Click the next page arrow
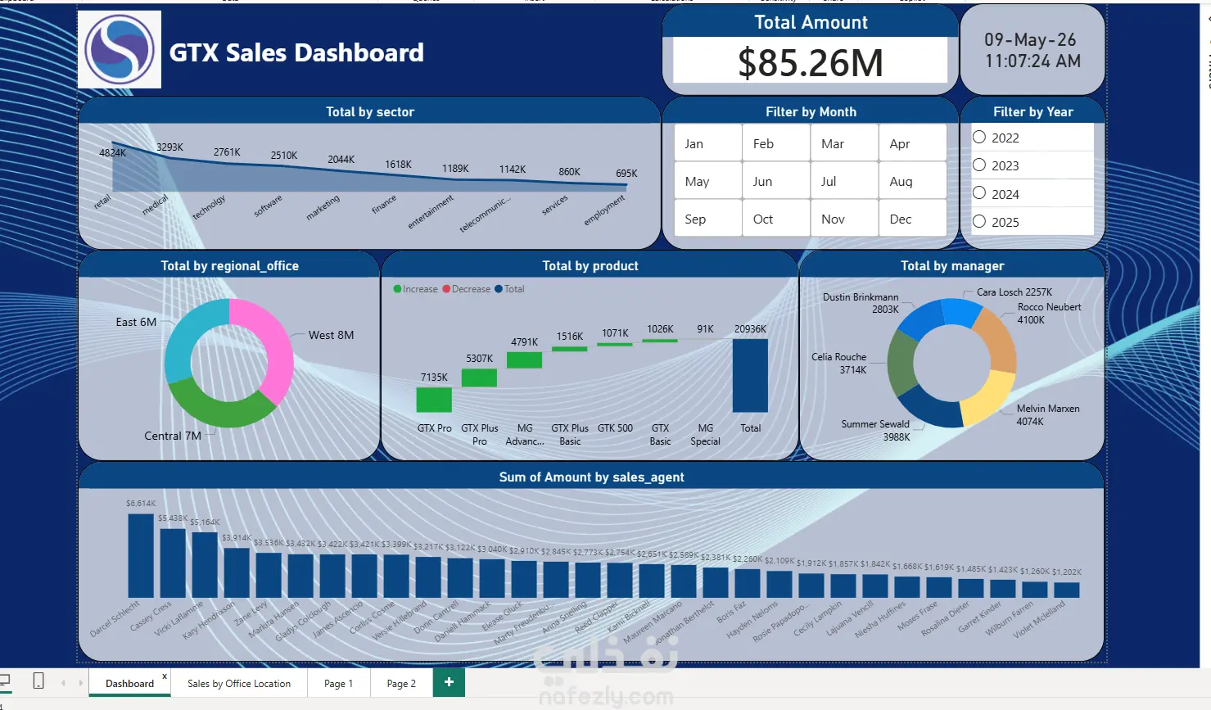Image resolution: width=1211 pixels, height=710 pixels. tap(80, 682)
